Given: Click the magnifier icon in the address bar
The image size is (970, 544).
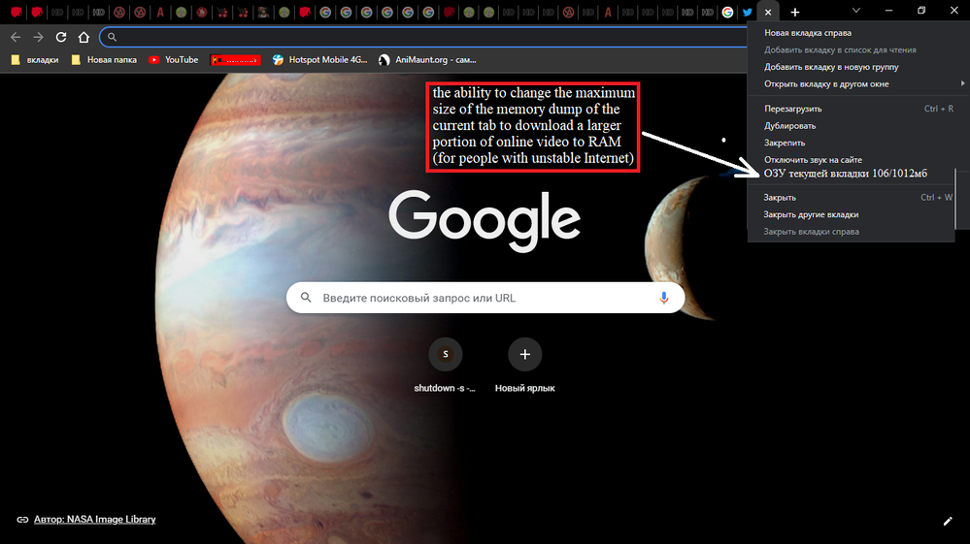Looking at the screenshot, I should (112, 37).
